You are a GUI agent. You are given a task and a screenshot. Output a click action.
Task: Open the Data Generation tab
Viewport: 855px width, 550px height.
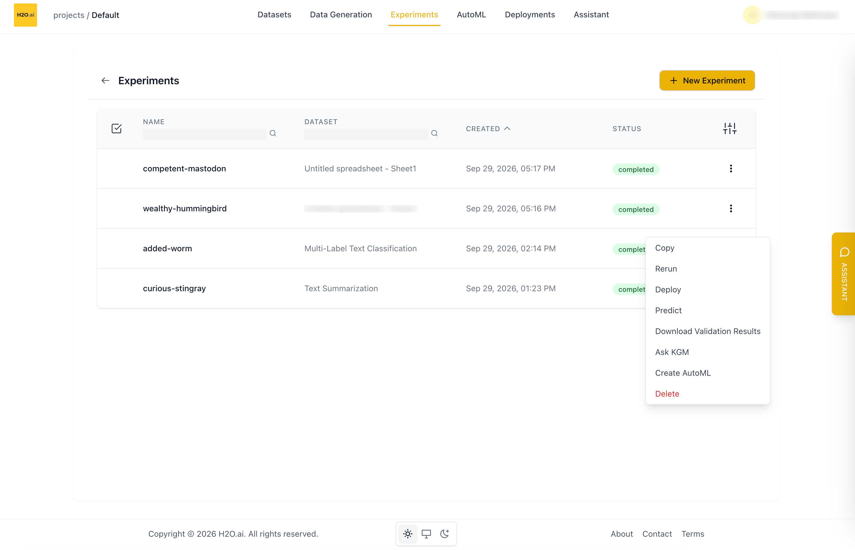click(x=341, y=15)
